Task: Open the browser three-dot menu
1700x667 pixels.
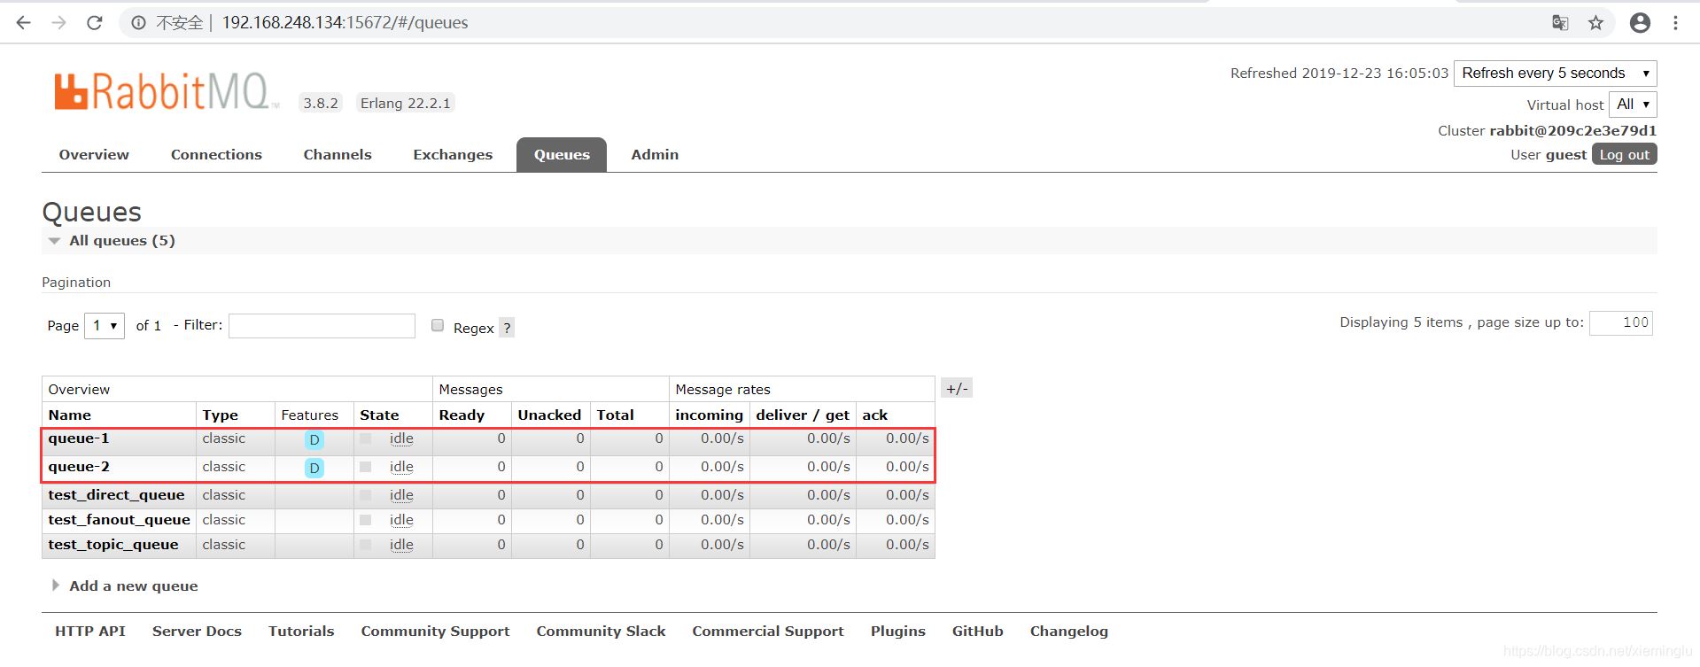Action: coord(1675,23)
